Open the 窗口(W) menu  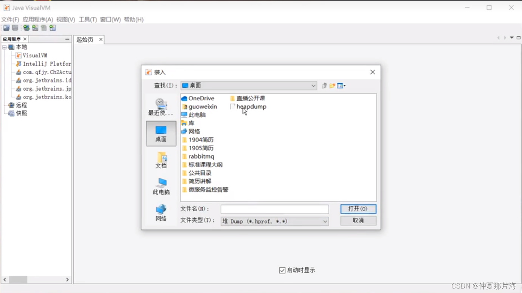[110, 20]
